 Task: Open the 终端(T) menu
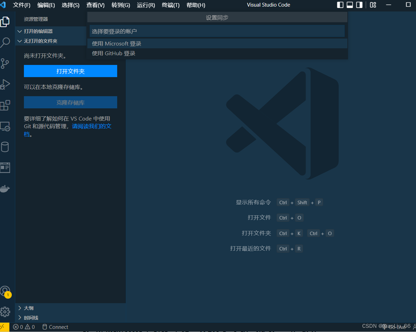(x=171, y=5)
